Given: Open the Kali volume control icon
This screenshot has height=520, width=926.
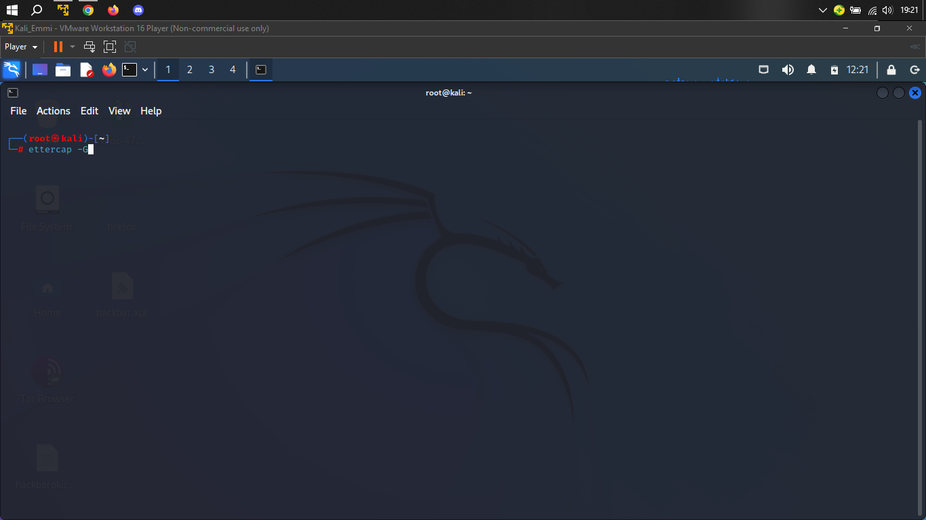Looking at the screenshot, I should pyautogui.click(x=788, y=70).
